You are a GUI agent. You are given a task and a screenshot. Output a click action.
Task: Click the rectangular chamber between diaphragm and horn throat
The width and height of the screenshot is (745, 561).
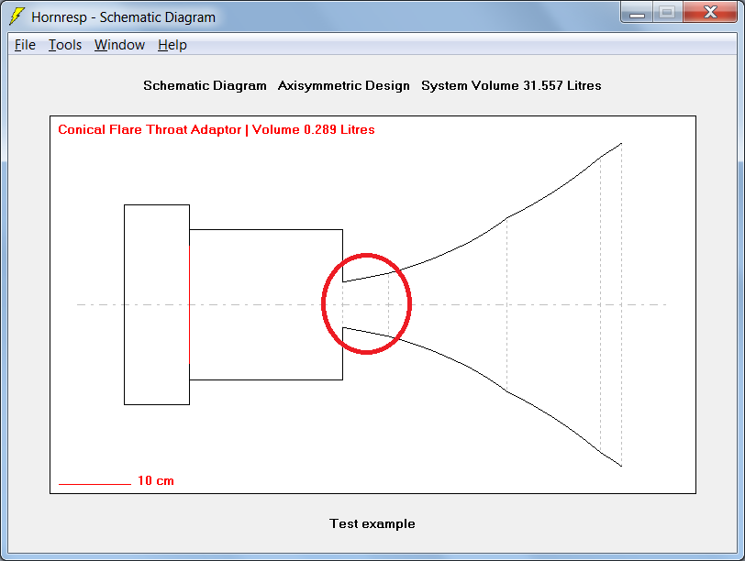click(266, 304)
